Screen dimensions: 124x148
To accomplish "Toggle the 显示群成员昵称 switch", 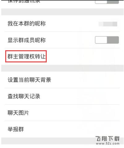I will pyautogui.click(x=107, y=40).
